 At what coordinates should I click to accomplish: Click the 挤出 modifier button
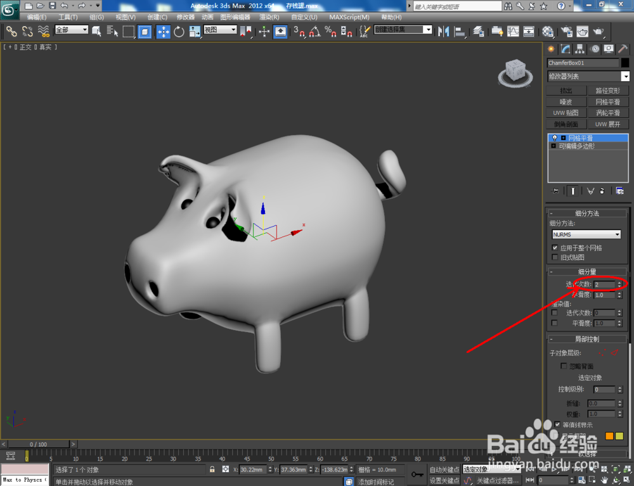click(x=566, y=91)
